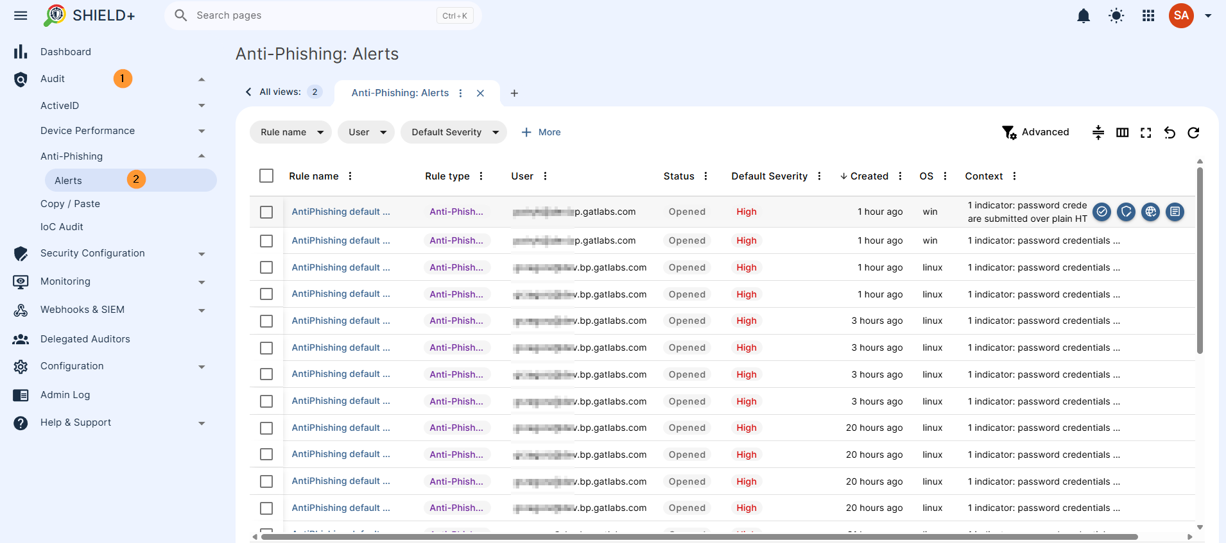The width and height of the screenshot is (1226, 543).
Task: Add a new view tab
Action: [x=514, y=93]
